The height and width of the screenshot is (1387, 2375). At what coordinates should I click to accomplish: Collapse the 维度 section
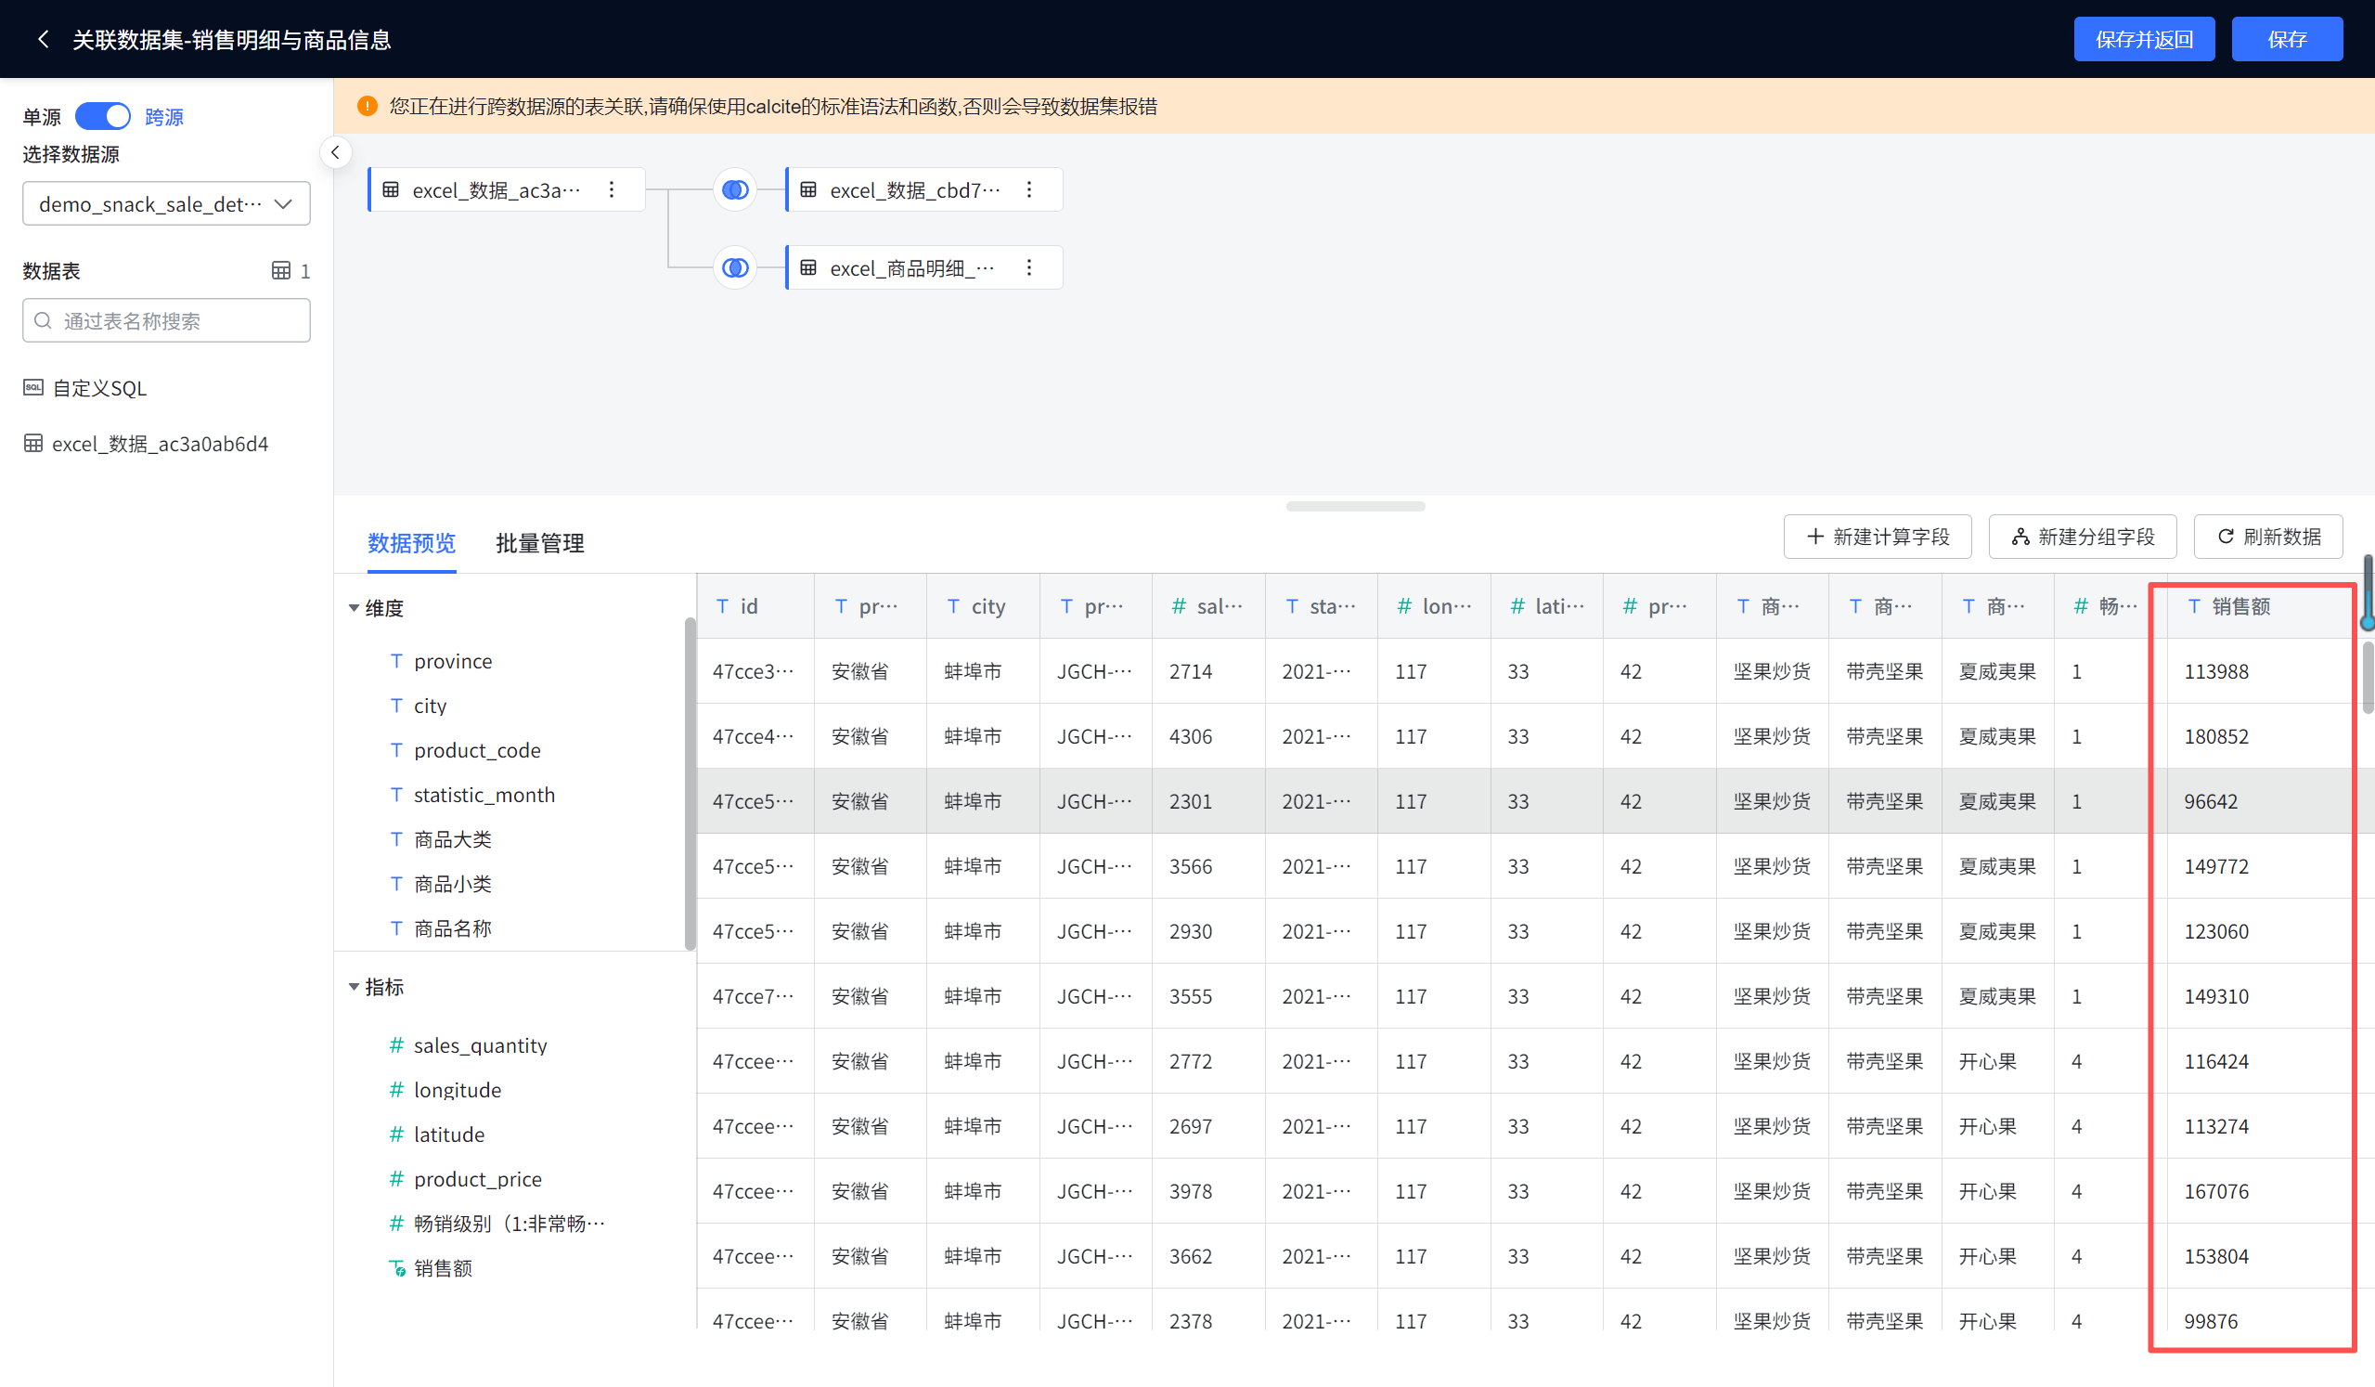click(355, 608)
